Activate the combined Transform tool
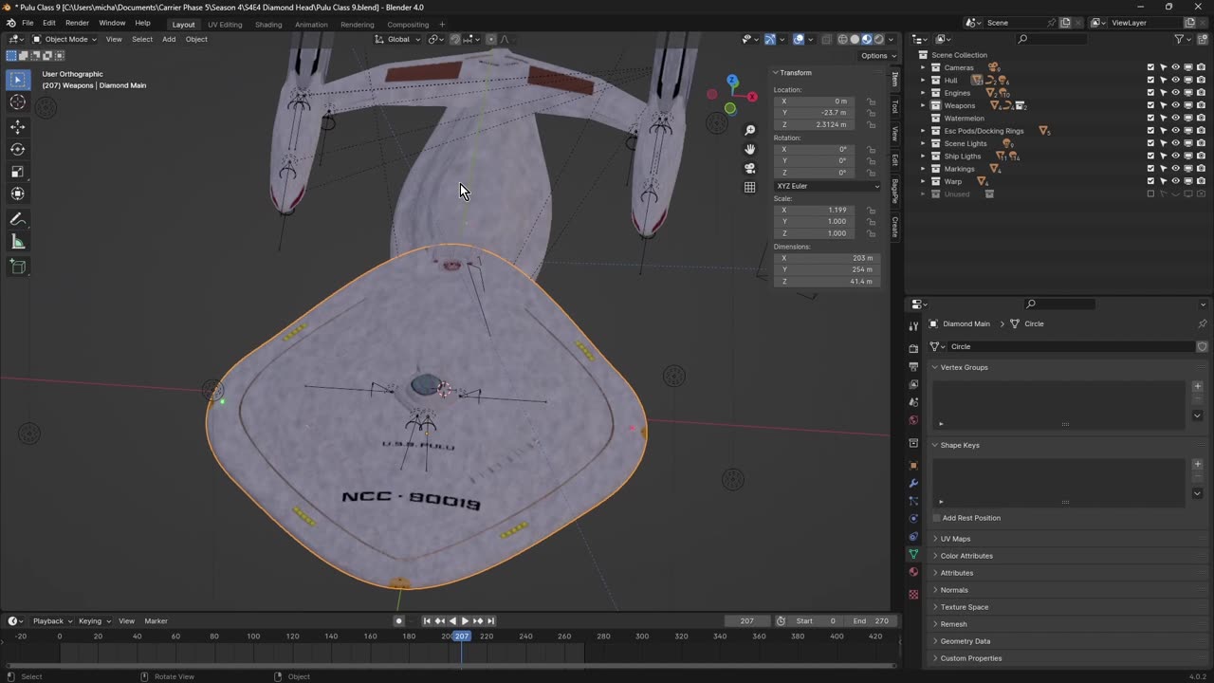The width and height of the screenshot is (1214, 683). coord(18,194)
